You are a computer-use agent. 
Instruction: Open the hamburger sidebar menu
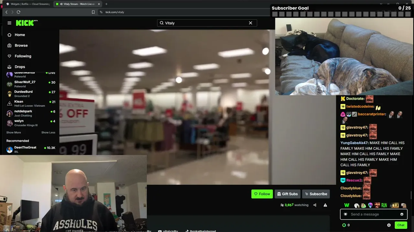coord(9,23)
